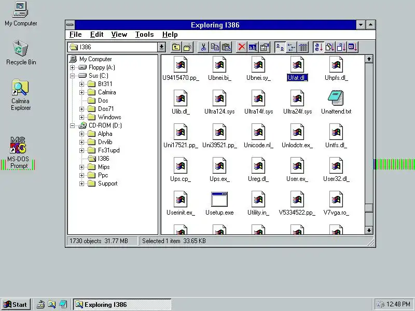
Task: Expand Floppy (A:) in tree
Action: point(72,67)
